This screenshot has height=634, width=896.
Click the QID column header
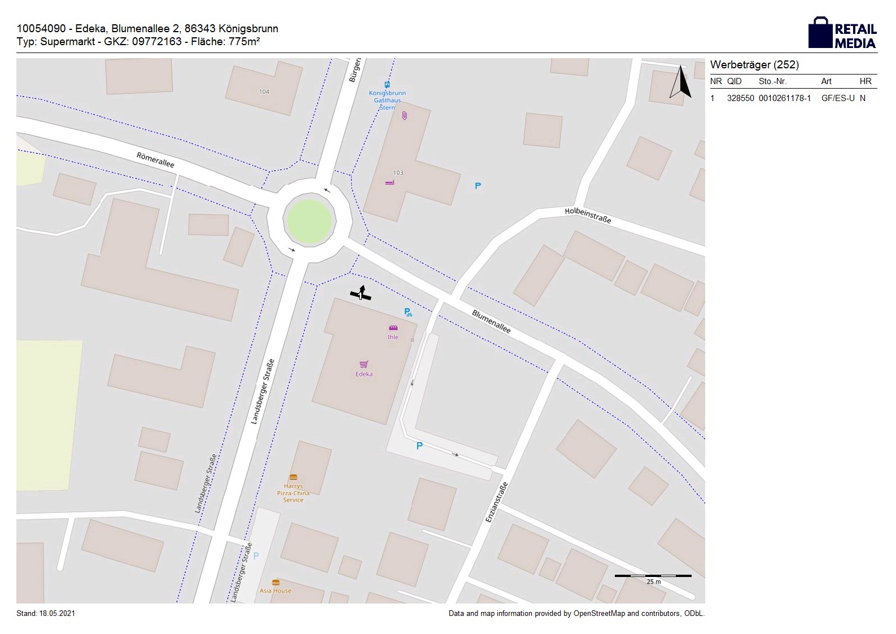click(x=734, y=81)
